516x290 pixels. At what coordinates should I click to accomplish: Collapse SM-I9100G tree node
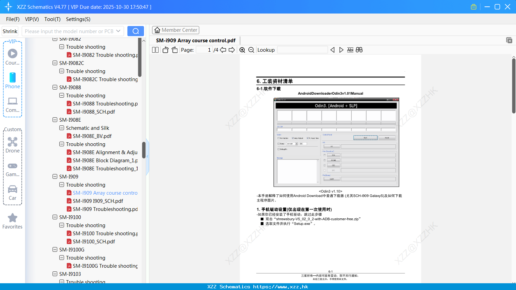[55, 249]
